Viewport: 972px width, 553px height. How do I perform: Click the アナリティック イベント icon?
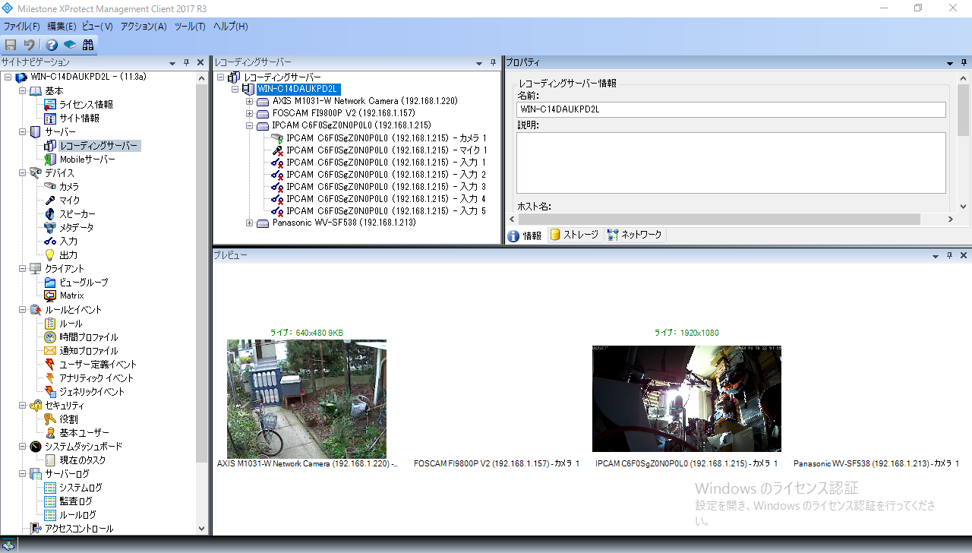coord(50,378)
